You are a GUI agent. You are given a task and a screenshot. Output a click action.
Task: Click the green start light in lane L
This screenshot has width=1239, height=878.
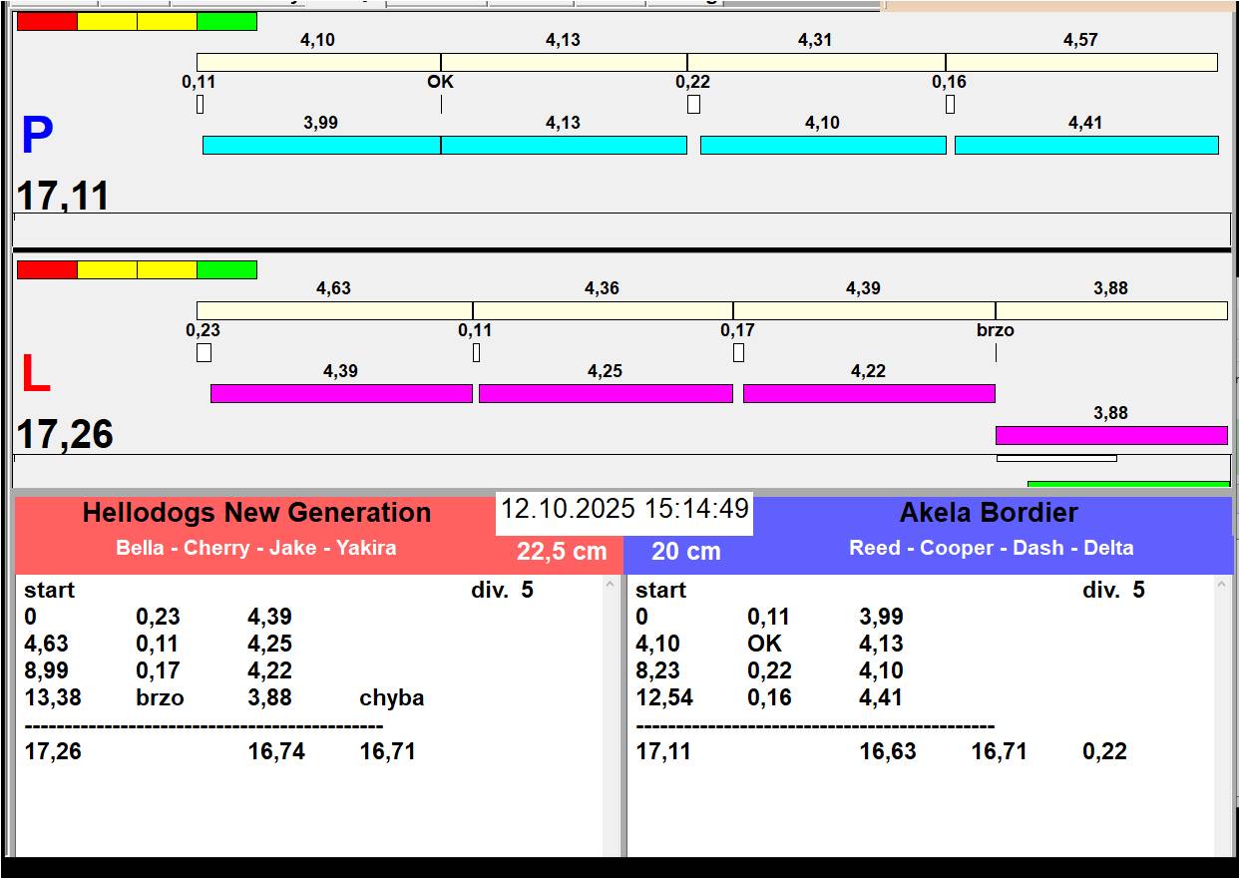(226, 269)
